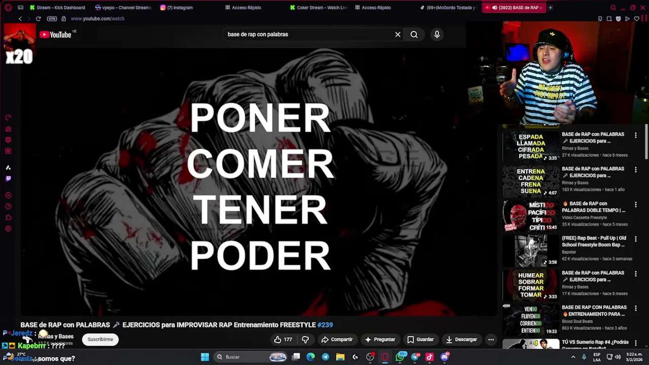Run search with magnifier button

click(414, 34)
